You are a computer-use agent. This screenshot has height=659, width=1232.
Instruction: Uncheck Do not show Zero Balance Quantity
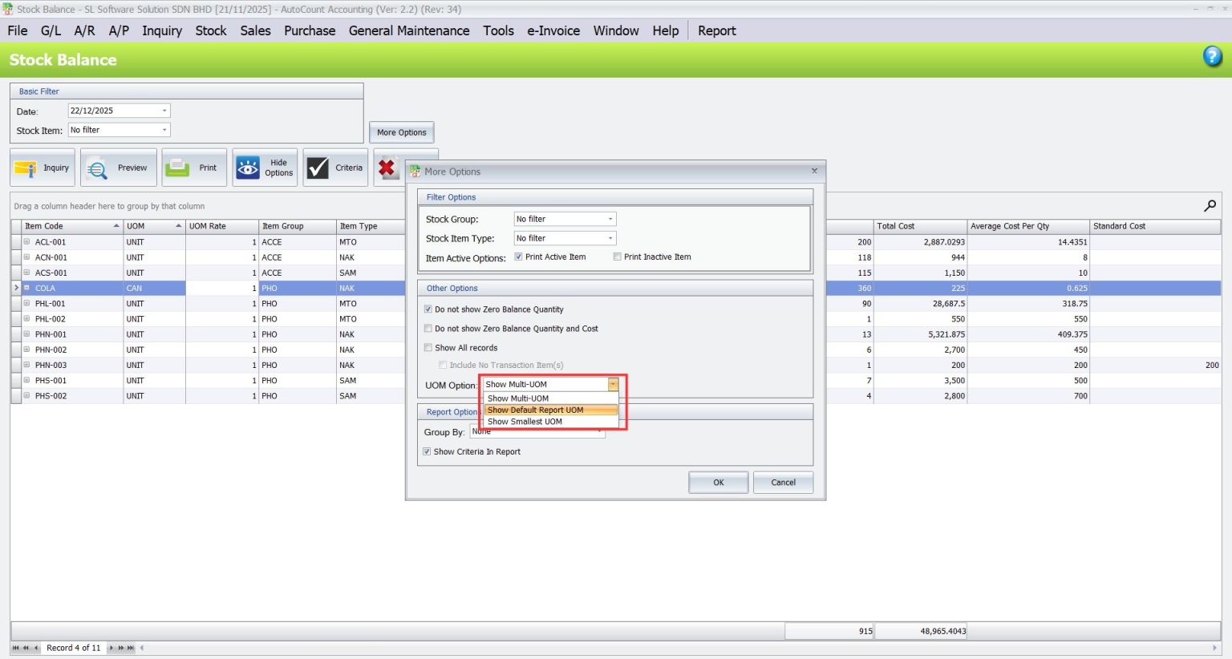tap(428, 309)
